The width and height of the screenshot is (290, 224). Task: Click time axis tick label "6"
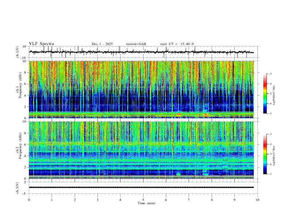pos(166,200)
